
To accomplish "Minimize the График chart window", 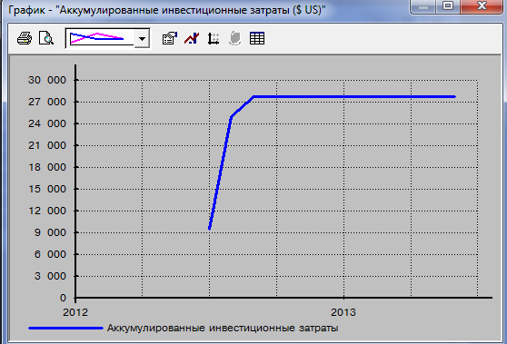I will pyautogui.click(x=422, y=6).
